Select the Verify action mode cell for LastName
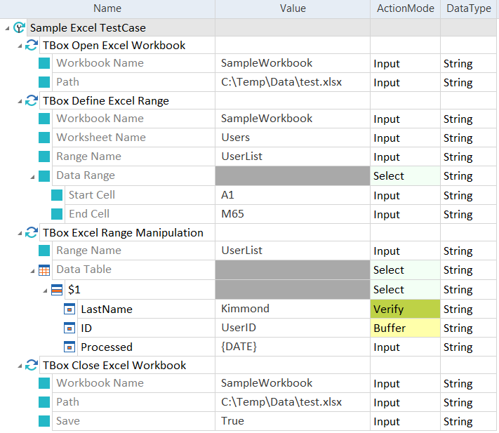 [x=405, y=309]
